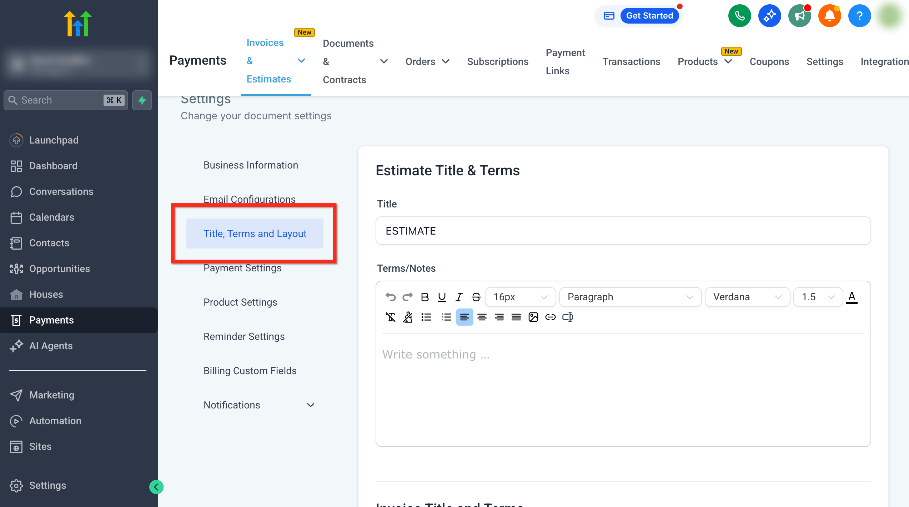
Task: Click the estimate Title input field
Action: pos(623,231)
